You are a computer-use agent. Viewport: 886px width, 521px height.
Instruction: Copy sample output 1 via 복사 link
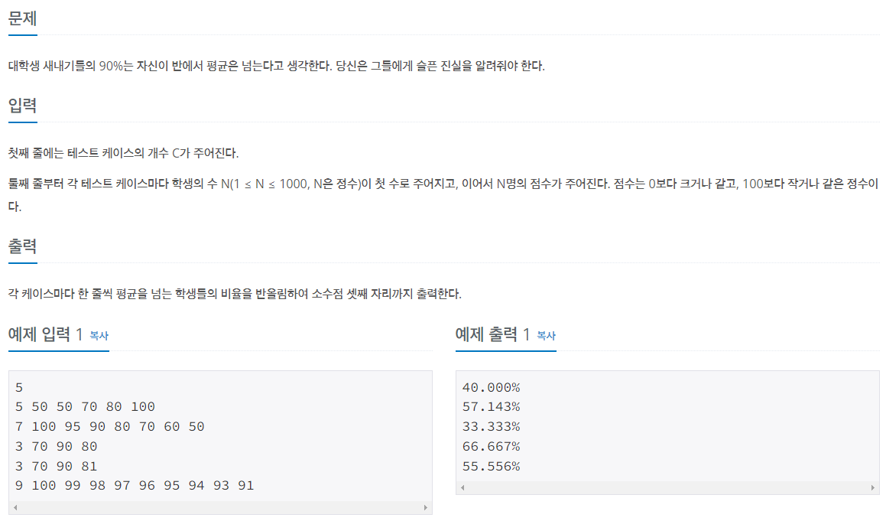click(546, 335)
